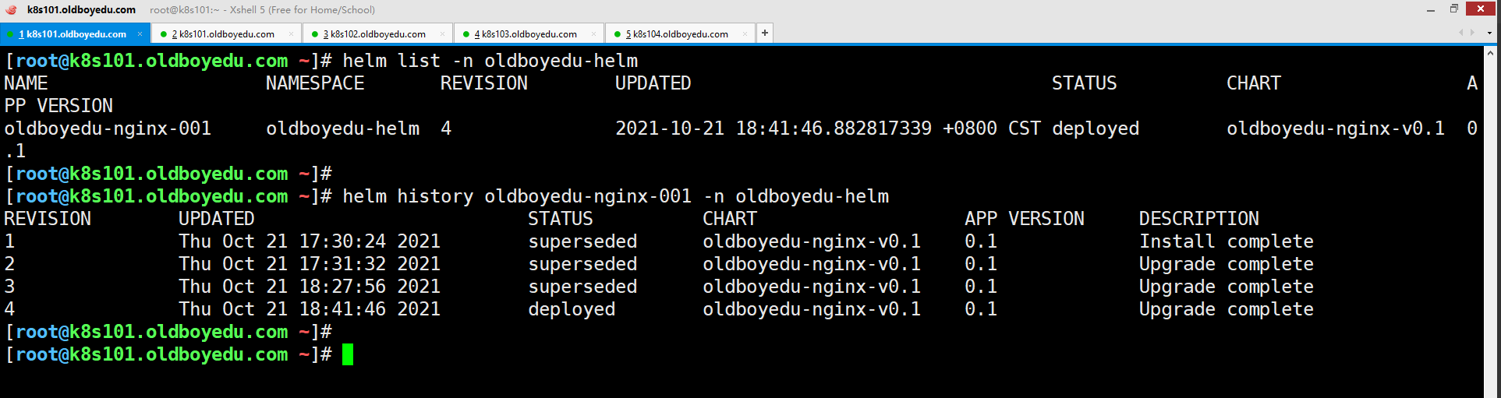
Task: Switch to tab 1 k8s101.oldboyedu.com
Action: coord(73,33)
